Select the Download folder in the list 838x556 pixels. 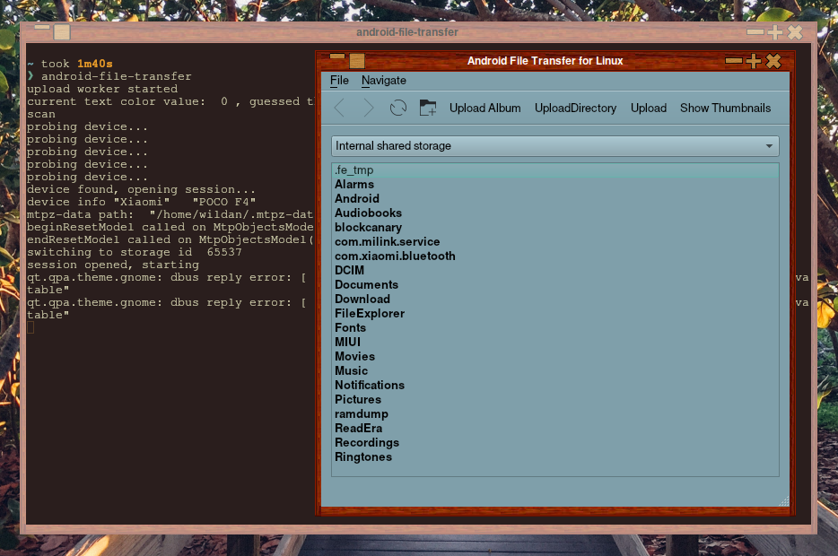tap(362, 300)
